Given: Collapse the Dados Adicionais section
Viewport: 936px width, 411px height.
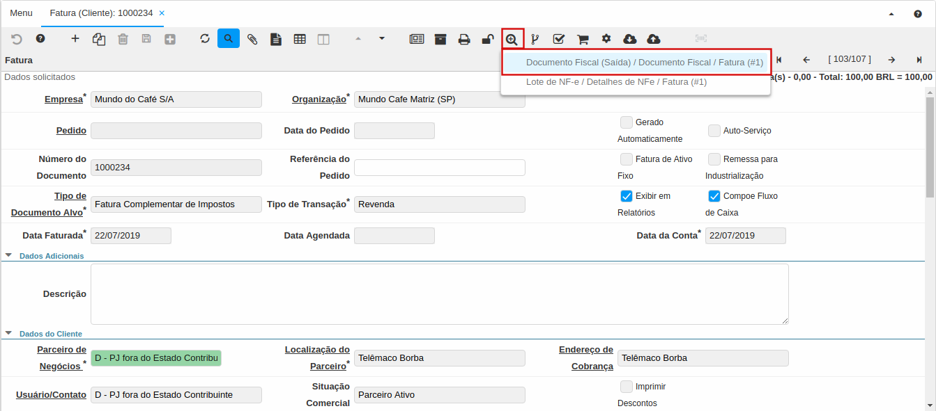Looking at the screenshot, I should (x=8, y=255).
